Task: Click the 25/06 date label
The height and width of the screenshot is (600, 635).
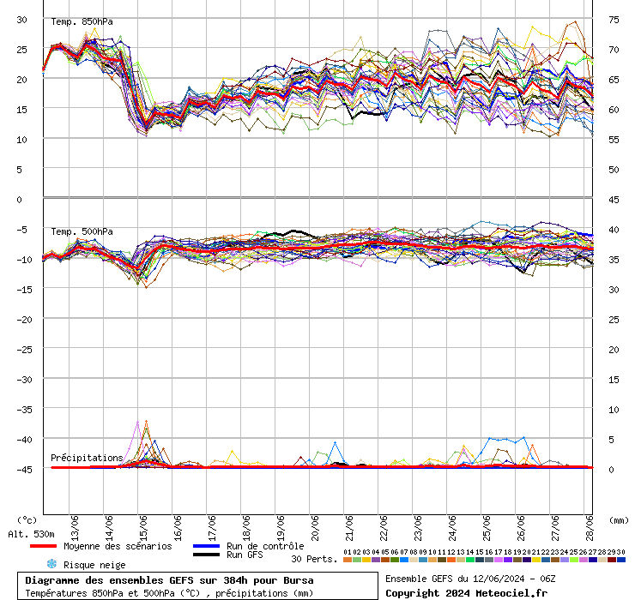Action: [x=487, y=528]
